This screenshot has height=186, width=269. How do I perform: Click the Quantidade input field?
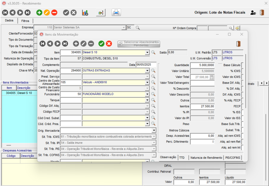[x=202, y=65]
